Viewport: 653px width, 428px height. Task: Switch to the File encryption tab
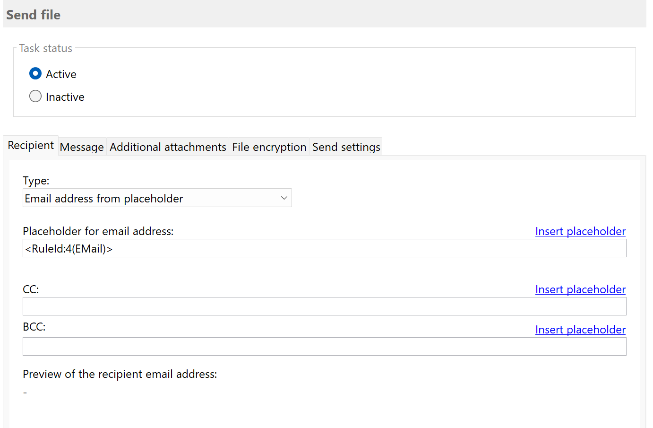268,147
